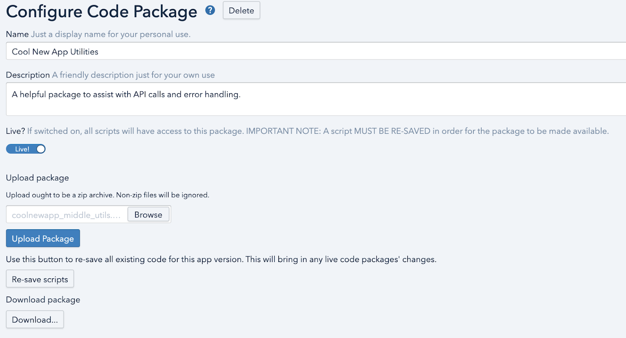Click the Download package section heading
626x338 pixels.
43,300
